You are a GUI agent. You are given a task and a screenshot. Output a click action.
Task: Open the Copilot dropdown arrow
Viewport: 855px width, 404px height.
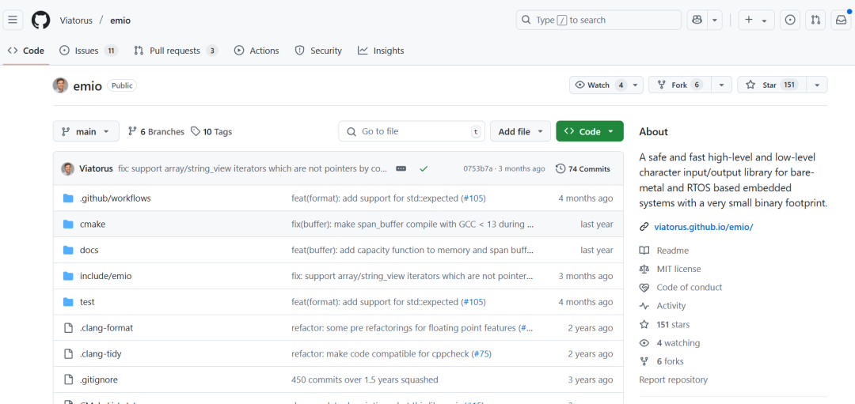715,20
